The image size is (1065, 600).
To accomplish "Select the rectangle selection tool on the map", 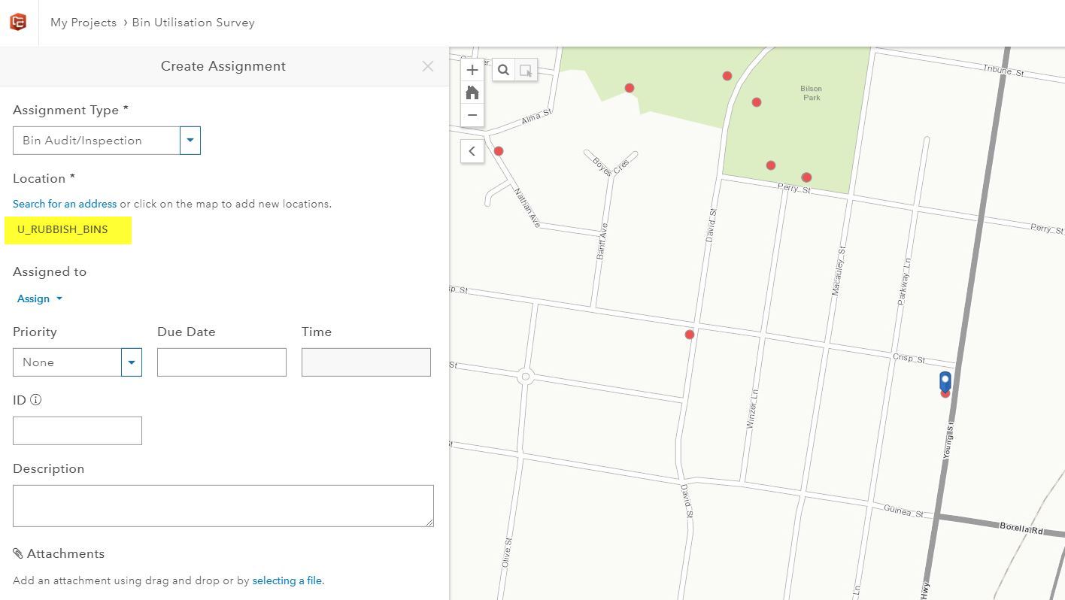I will 526,69.
